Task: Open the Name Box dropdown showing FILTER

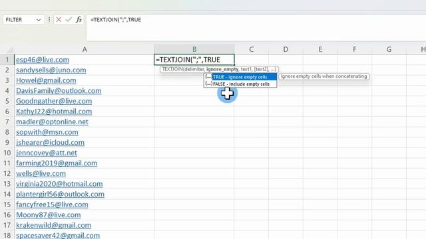Action: coord(39,20)
